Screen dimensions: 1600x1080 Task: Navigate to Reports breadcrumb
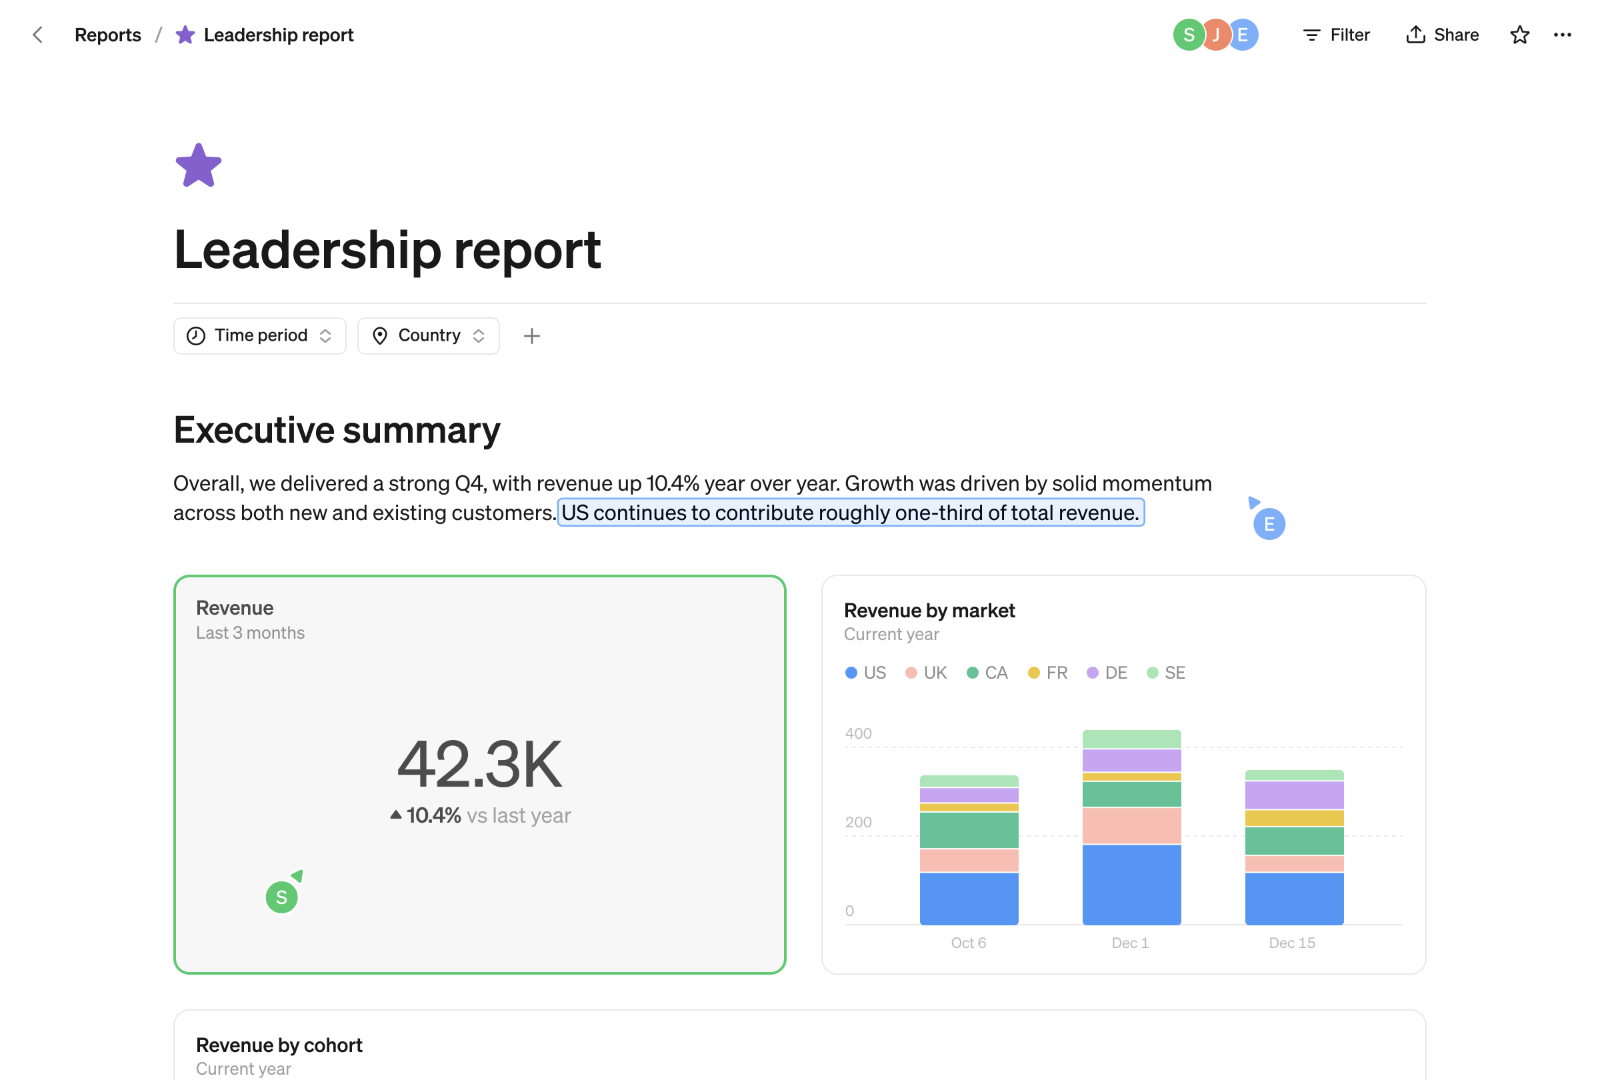tap(107, 35)
